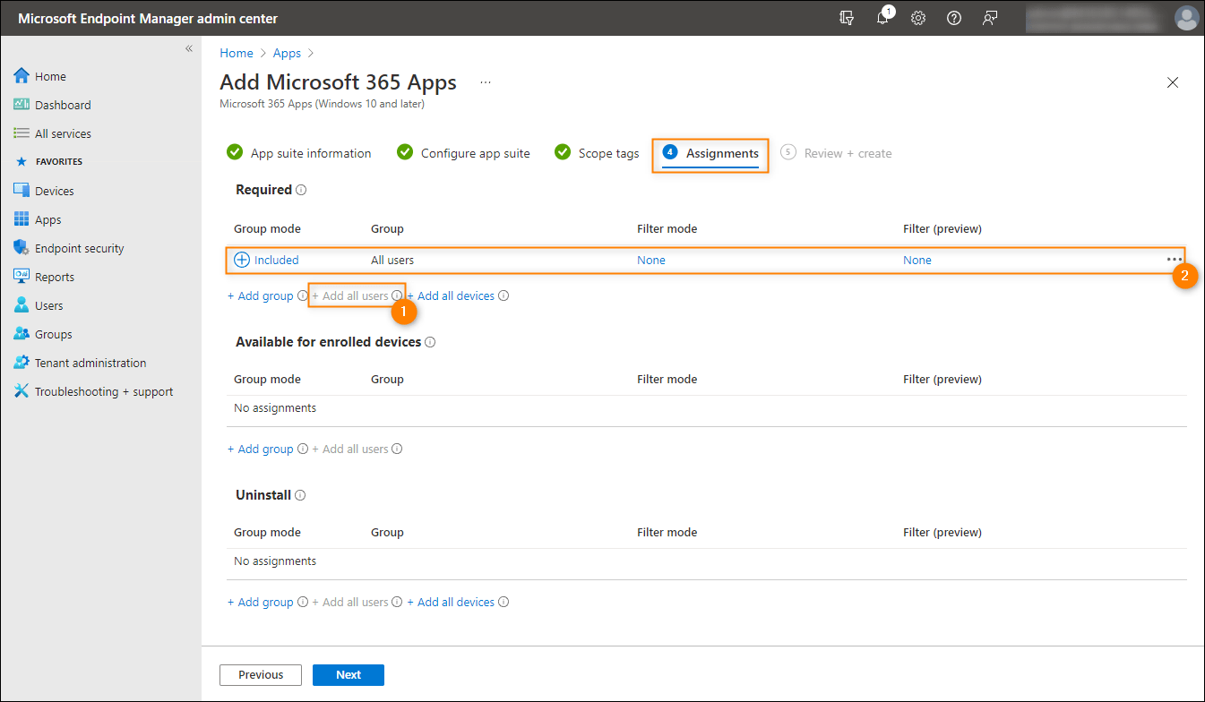Image resolution: width=1205 pixels, height=702 pixels.
Task: Open Tenant administration from the sidebar
Action: click(x=90, y=362)
